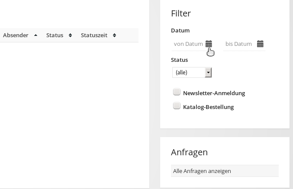Sort the table by Statuszeit column header
This screenshot has height=189, width=293.
pos(94,35)
